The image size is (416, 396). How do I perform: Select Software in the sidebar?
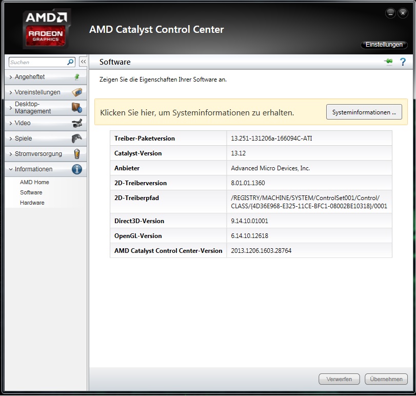[31, 192]
